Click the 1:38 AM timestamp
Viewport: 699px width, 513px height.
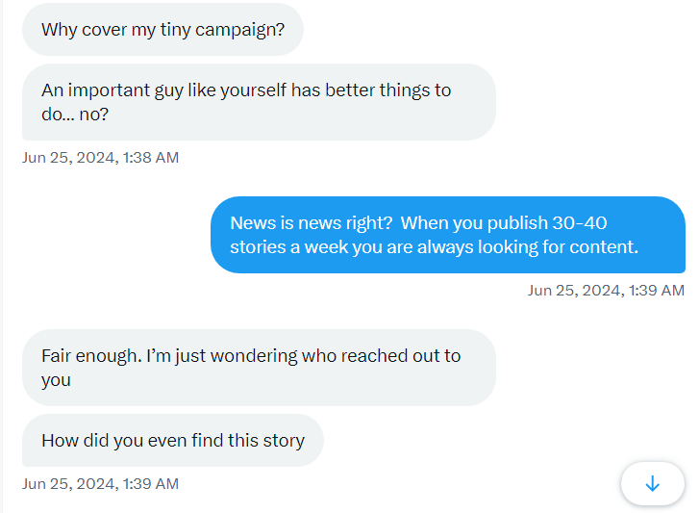pos(100,157)
